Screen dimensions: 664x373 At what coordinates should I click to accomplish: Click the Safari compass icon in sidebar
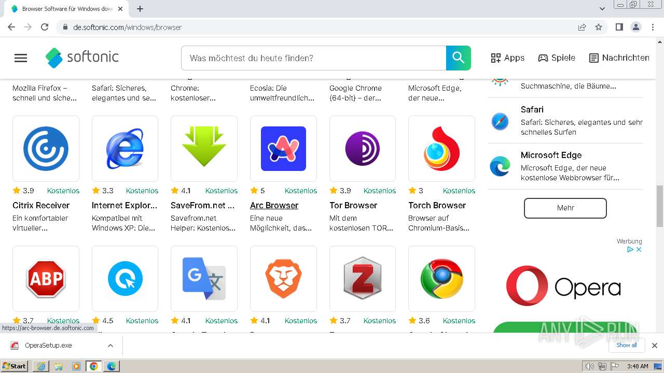[500, 121]
